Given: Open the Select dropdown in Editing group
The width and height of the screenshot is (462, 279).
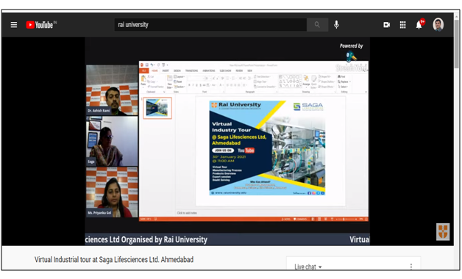Looking at the screenshot, I should pos(344,87).
